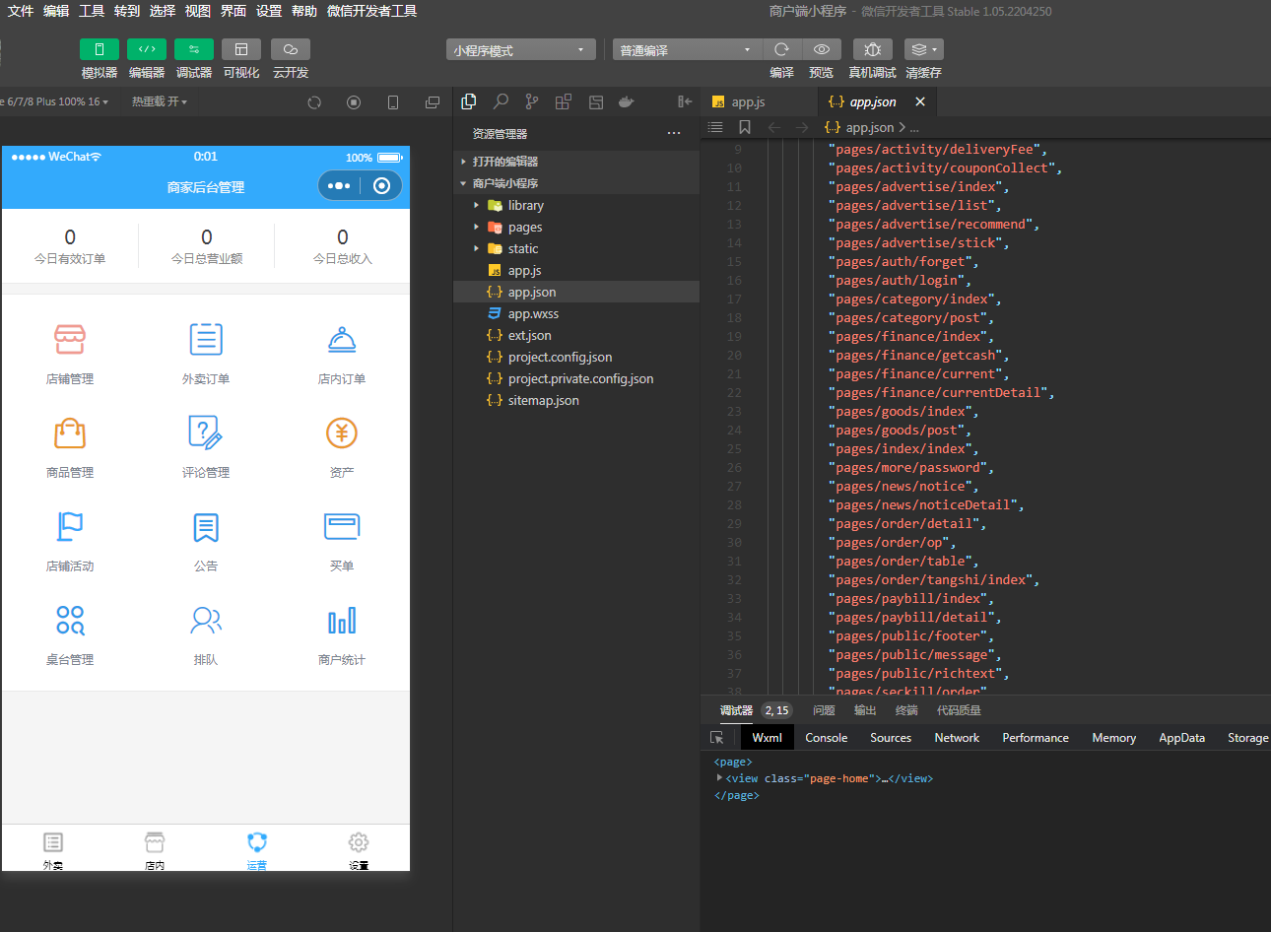1271x932 pixels.
Task: Click the 编译 compile refresh icon
Action: [x=781, y=49]
